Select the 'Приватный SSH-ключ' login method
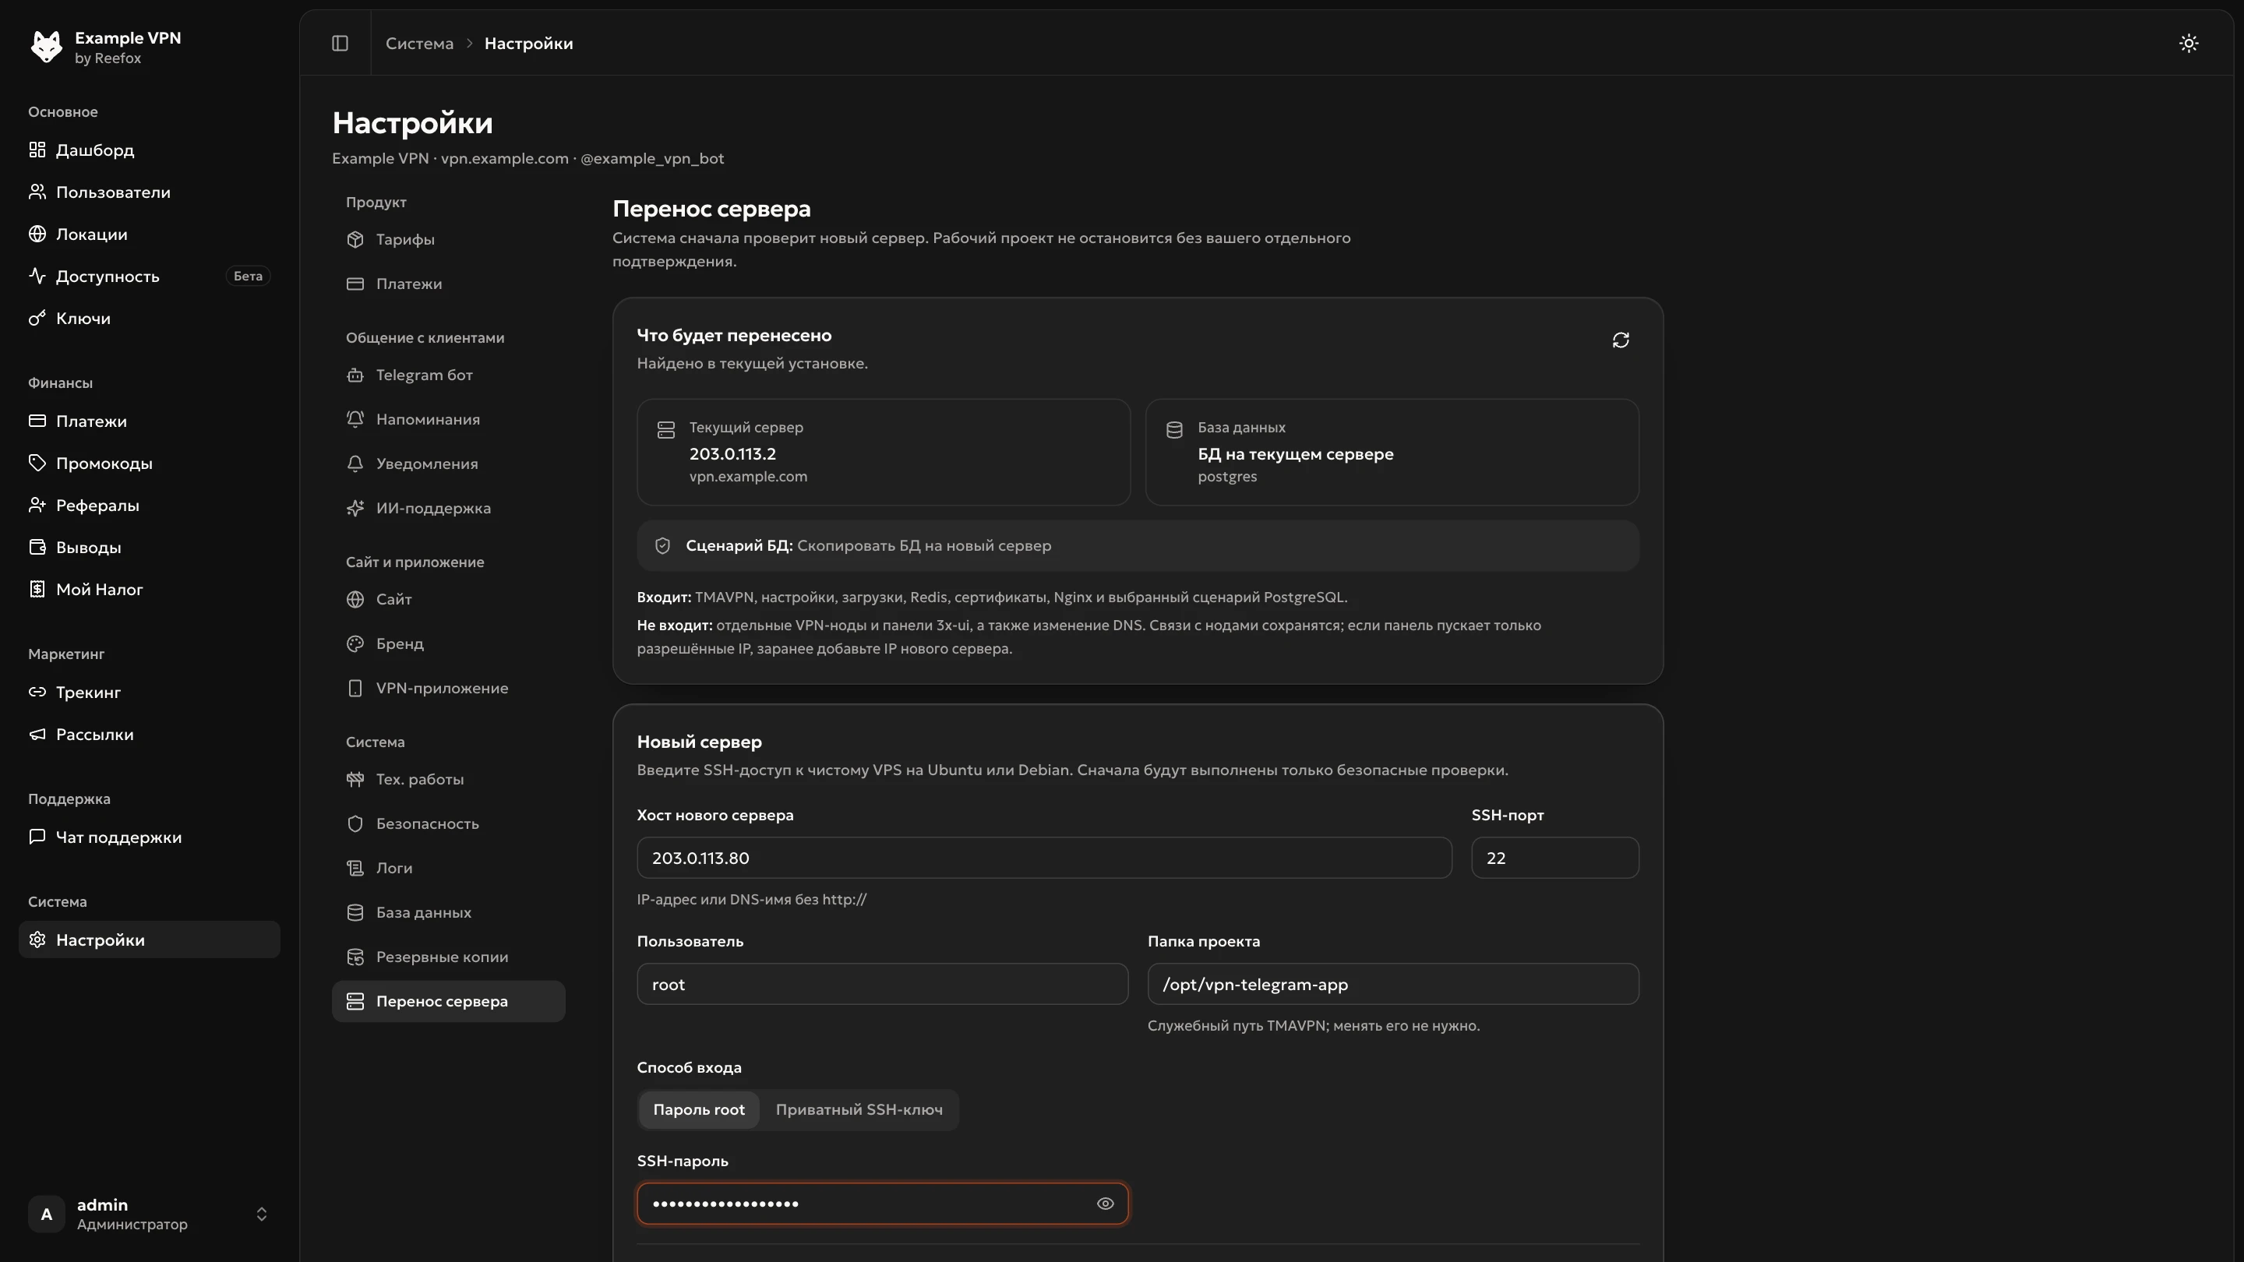The width and height of the screenshot is (2244, 1262). [859, 1109]
